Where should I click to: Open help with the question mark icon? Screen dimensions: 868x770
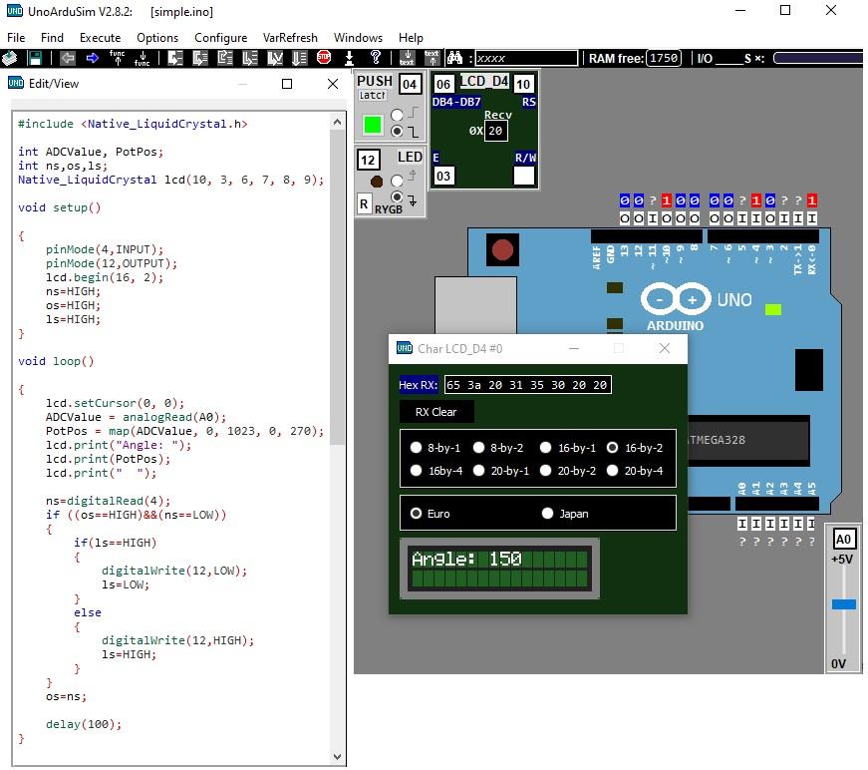(x=376, y=57)
